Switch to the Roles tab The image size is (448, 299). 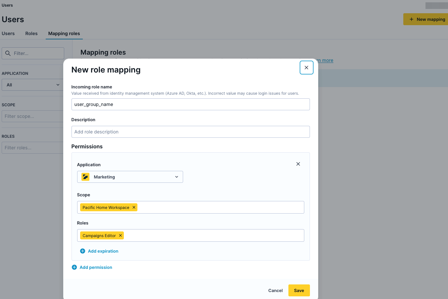pos(31,33)
